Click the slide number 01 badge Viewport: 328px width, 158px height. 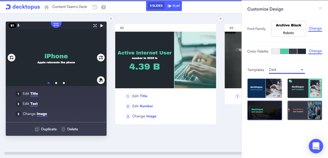[x=12, y=25]
